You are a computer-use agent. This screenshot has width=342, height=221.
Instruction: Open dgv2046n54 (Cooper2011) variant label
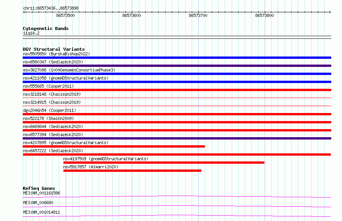click(50, 110)
